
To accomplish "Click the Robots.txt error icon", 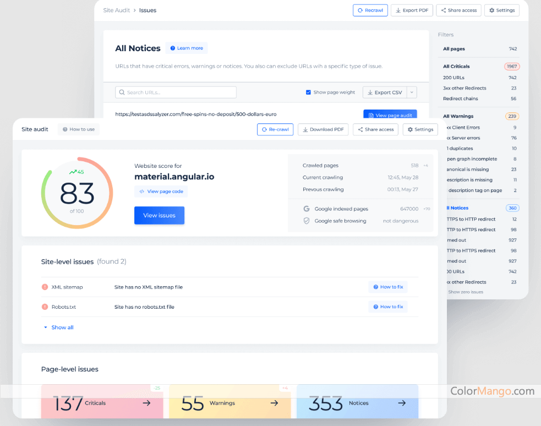I will click(x=45, y=307).
